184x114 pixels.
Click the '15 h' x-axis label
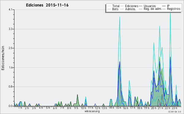pyautogui.click(x=118, y=108)
